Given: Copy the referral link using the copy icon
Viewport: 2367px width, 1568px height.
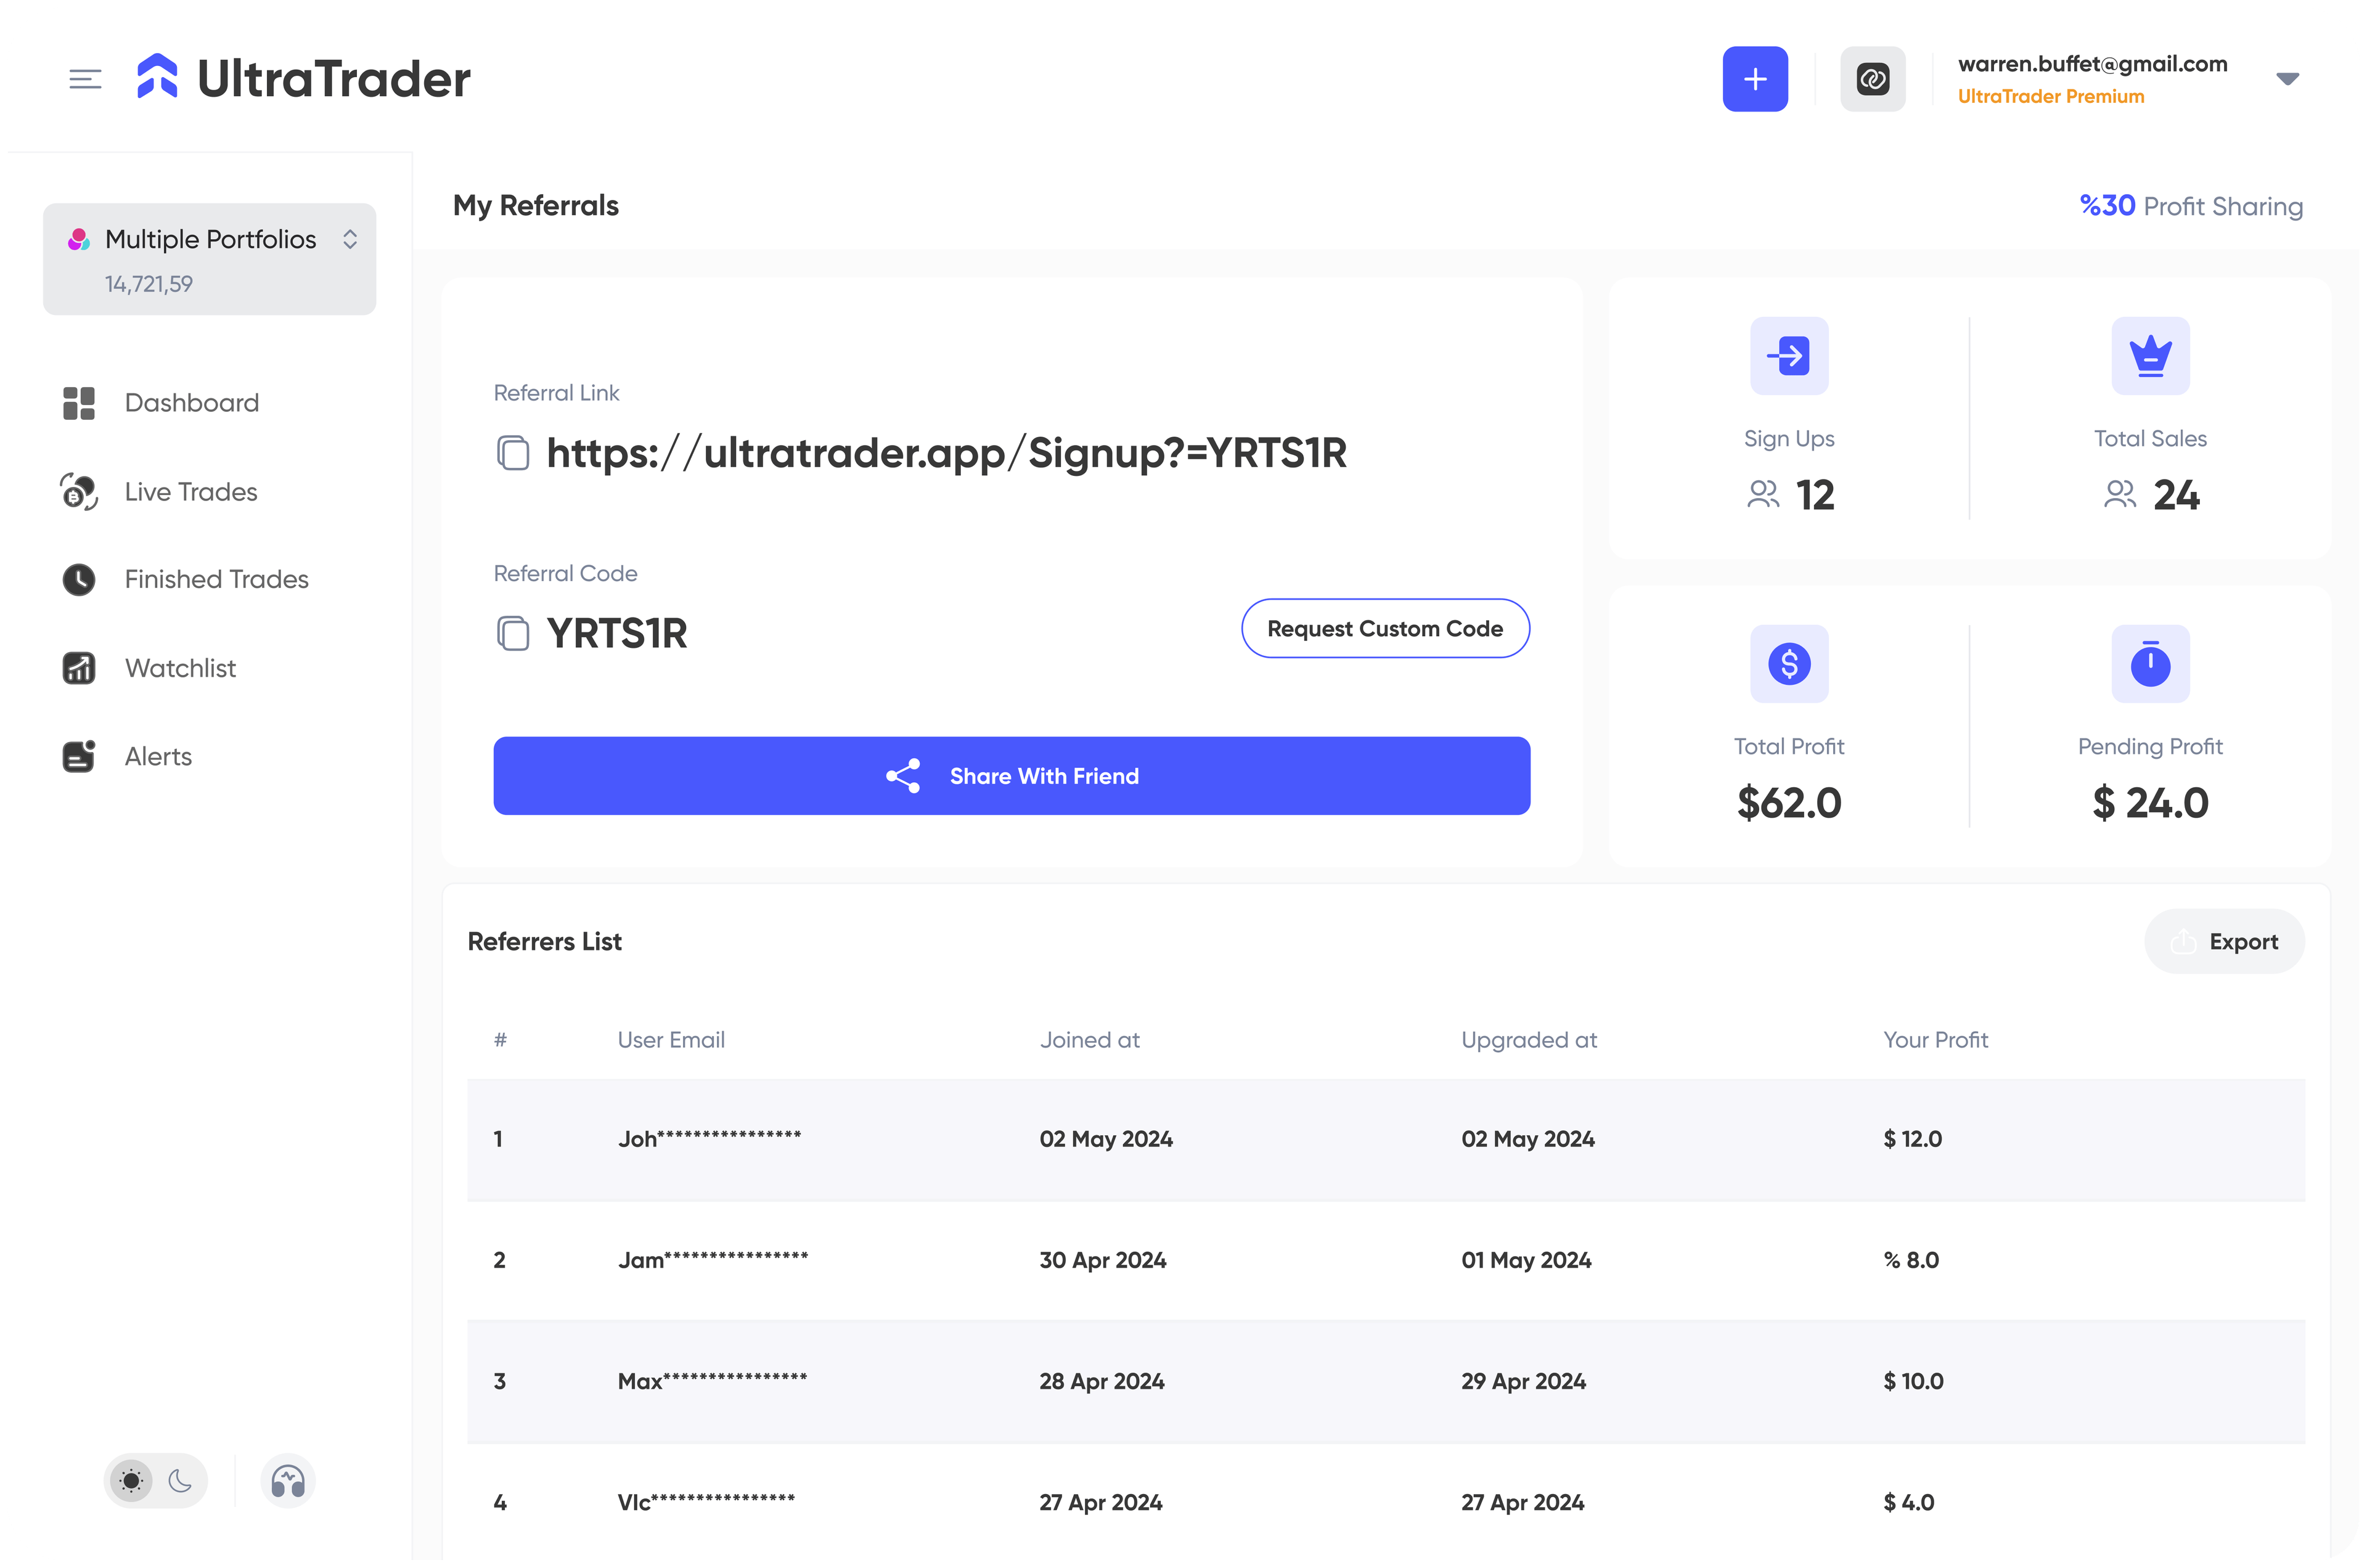Looking at the screenshot, I should (514, 453).
